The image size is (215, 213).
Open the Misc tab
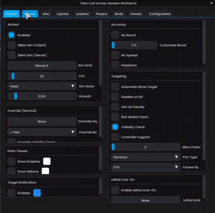(x=46, y=14)
